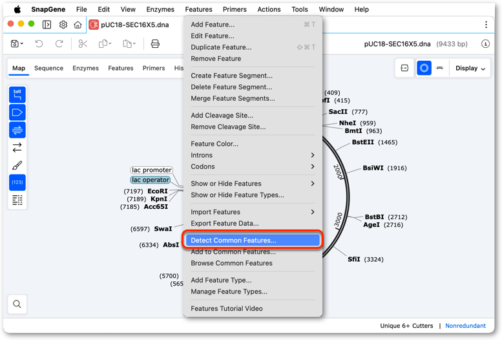Image resolution: width=502 pixels, height=340 pixels.
Task: Choose Feature Color... menu item
Action: click(253, 144)
